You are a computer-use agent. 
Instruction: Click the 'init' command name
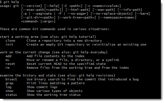[9, 44]
